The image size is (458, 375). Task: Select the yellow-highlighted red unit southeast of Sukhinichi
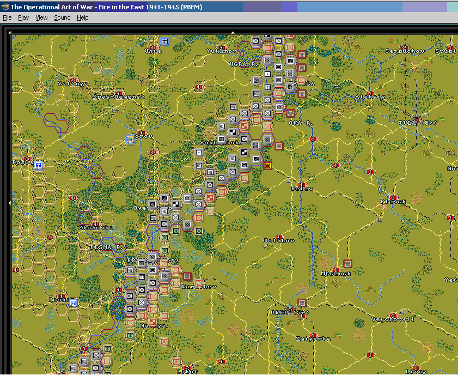click(x=267, y=166)
